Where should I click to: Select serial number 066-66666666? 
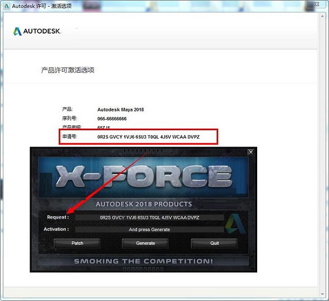pyautogui.click(x=112, y=119)
